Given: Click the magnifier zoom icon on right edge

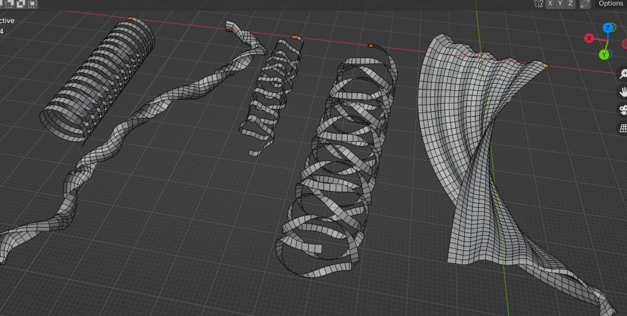Looking at the screenshot, I should [x=623, y=73].
